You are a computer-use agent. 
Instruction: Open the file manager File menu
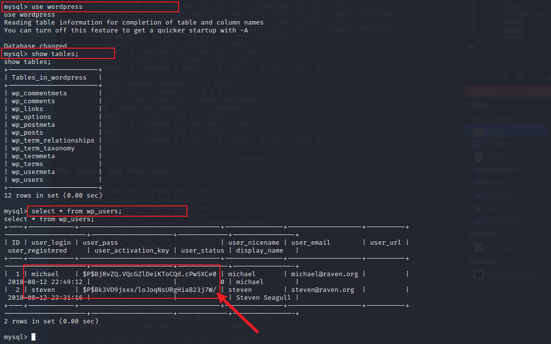click(x=474, y=61)
